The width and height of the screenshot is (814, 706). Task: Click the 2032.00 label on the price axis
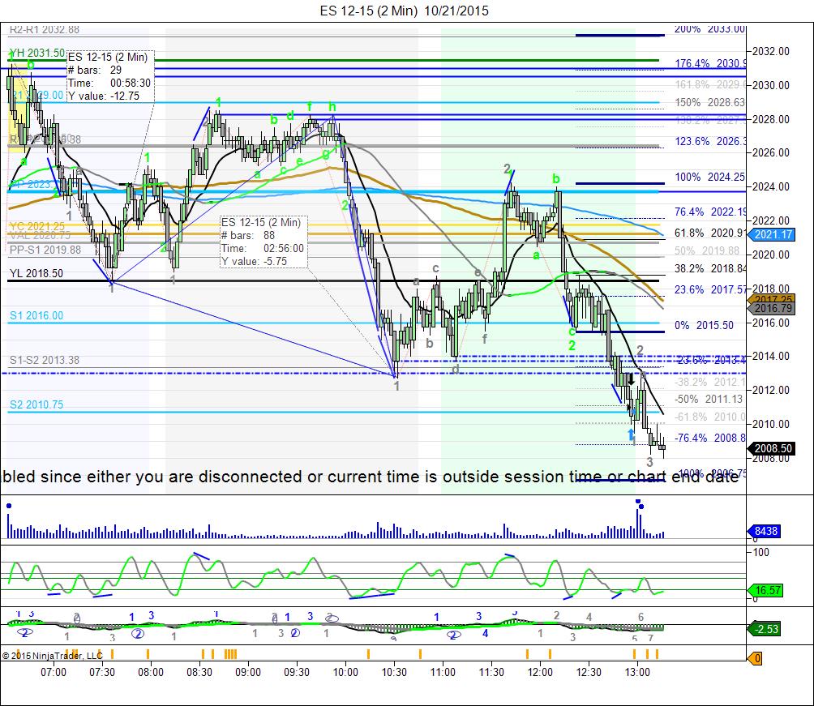pyautogui.click(x=771, y=51)
